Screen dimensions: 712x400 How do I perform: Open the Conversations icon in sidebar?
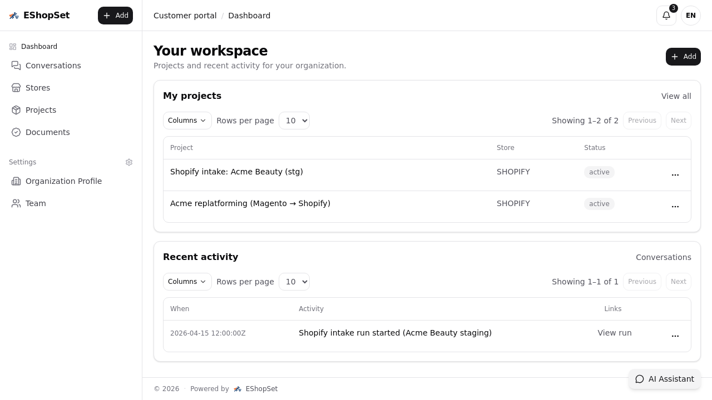point(17,66)
